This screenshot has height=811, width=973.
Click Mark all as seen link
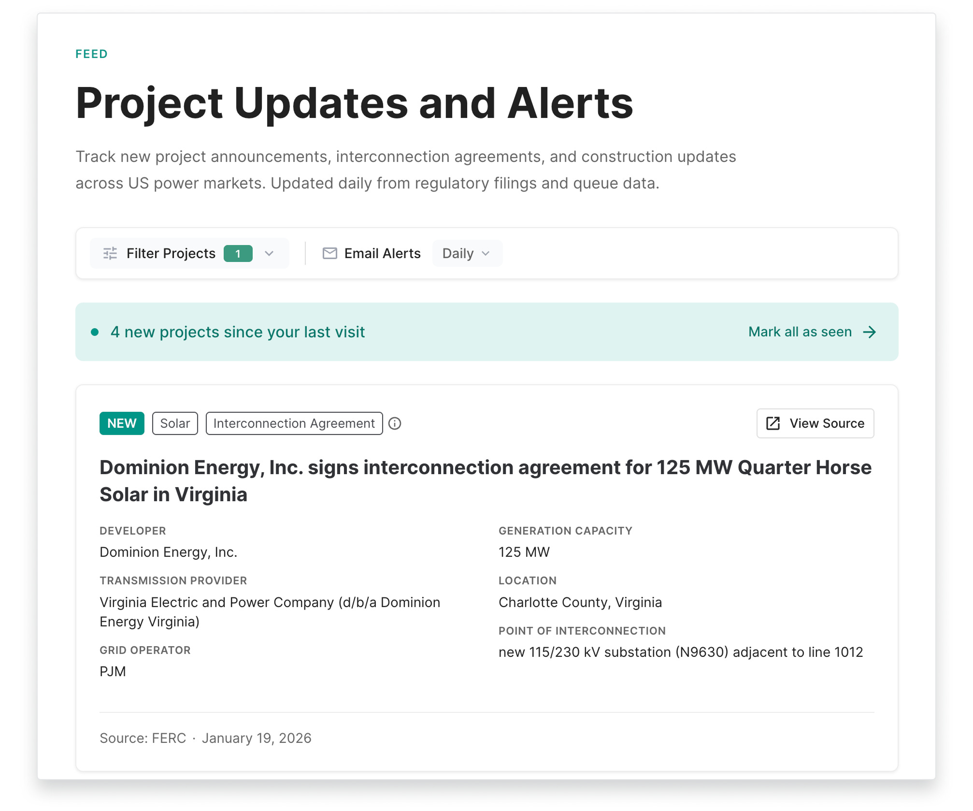[x=800, y=332]
